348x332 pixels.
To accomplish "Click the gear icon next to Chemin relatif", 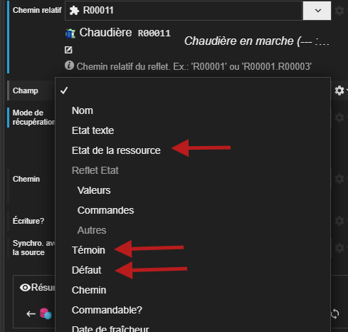I will tap(339, 11).
